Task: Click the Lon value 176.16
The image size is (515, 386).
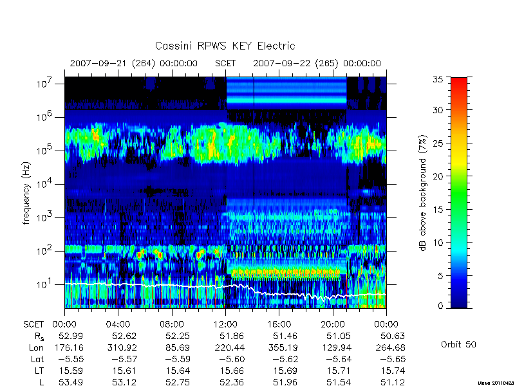Action: click(x=69, y=347)
